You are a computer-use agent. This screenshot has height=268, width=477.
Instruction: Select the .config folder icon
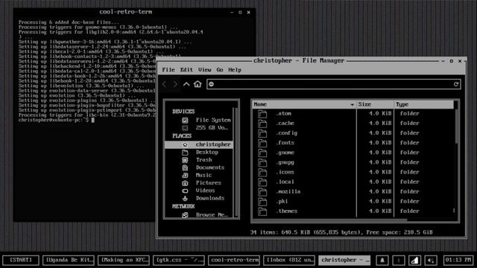[262, 133]
